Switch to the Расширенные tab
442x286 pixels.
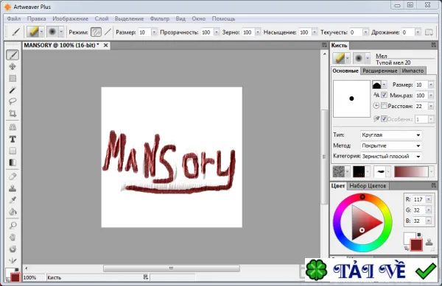[379, 71]
